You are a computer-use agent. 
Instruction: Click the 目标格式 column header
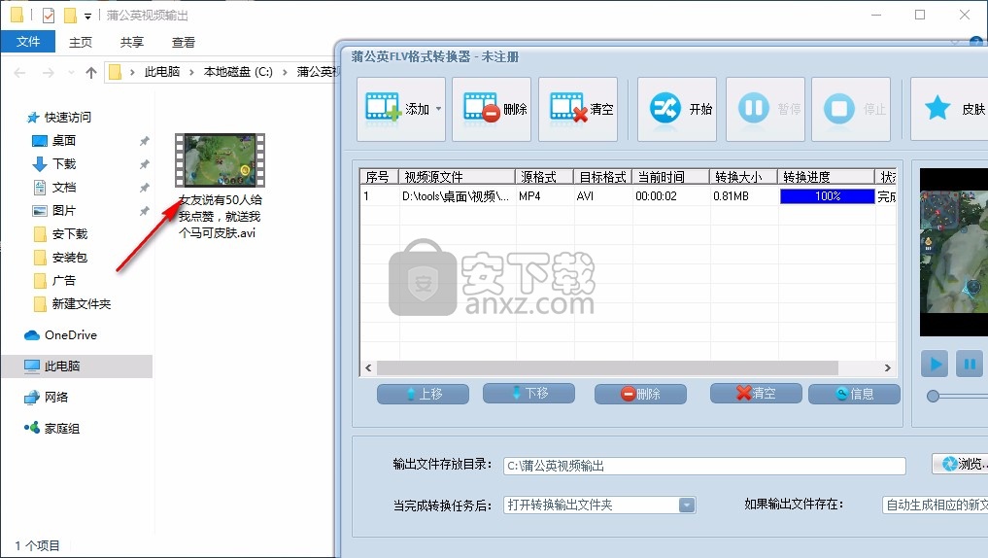point(602,177)
